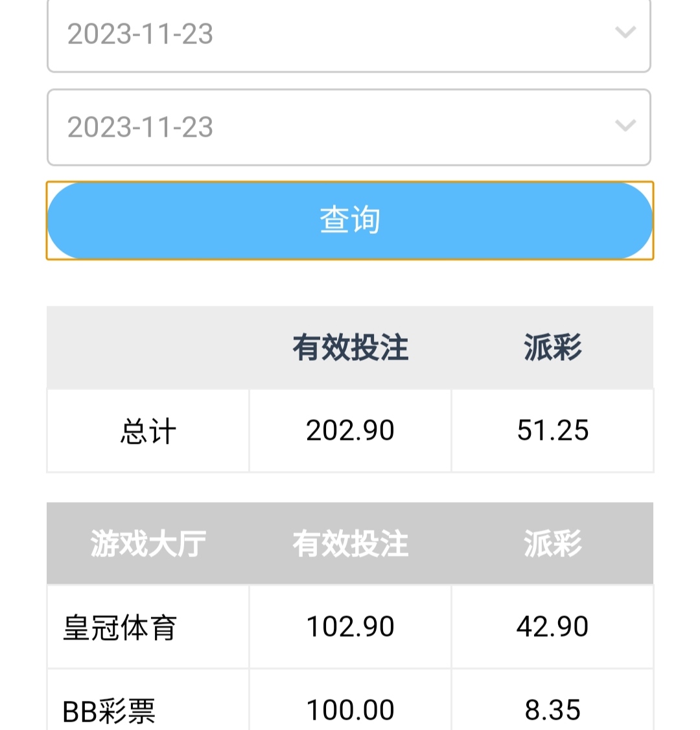The height and width of the screenshot is (730, 700).
Task: Click the end date 2023-11-23 text
Action: [141, 127]
